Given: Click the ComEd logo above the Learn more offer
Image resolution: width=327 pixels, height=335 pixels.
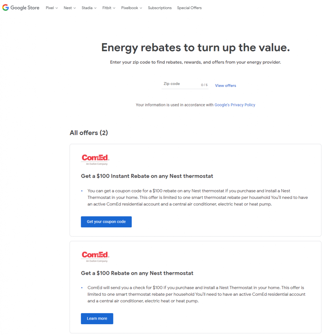Looking at the screenshot, I should click(x=95, y=256).
